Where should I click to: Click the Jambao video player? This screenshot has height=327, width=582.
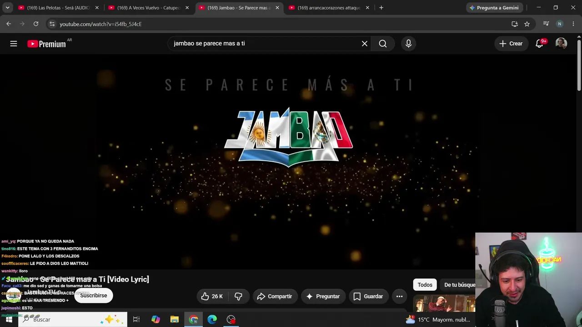[x=289, y=161]
